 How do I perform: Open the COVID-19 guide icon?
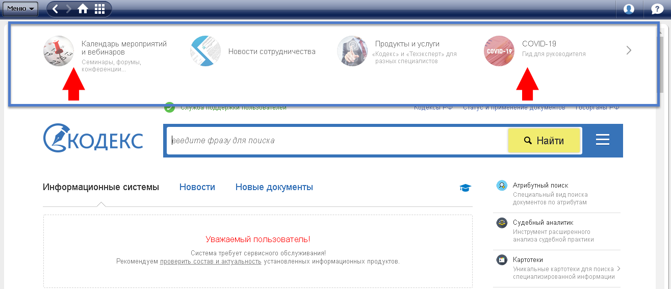coord(499,51)
